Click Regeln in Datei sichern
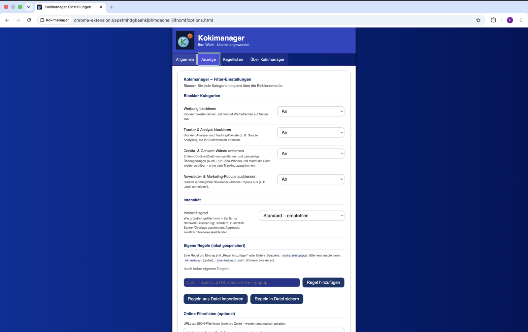The height and width of the screenshot is (332, 528). pyautogui.click(x=277, y=299)
